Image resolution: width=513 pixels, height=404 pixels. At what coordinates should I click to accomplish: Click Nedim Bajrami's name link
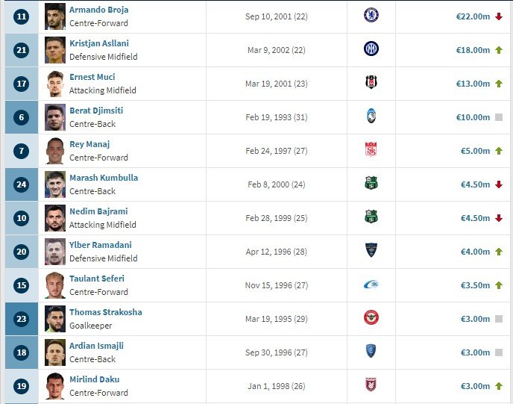point(98,211)
